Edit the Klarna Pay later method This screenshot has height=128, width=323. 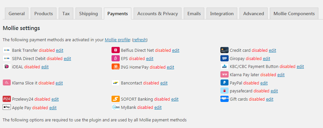tap(281, 75)
